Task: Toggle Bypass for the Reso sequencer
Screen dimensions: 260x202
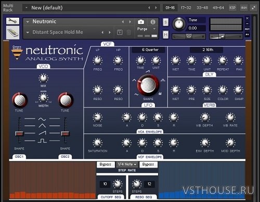Action: point(148,164)
